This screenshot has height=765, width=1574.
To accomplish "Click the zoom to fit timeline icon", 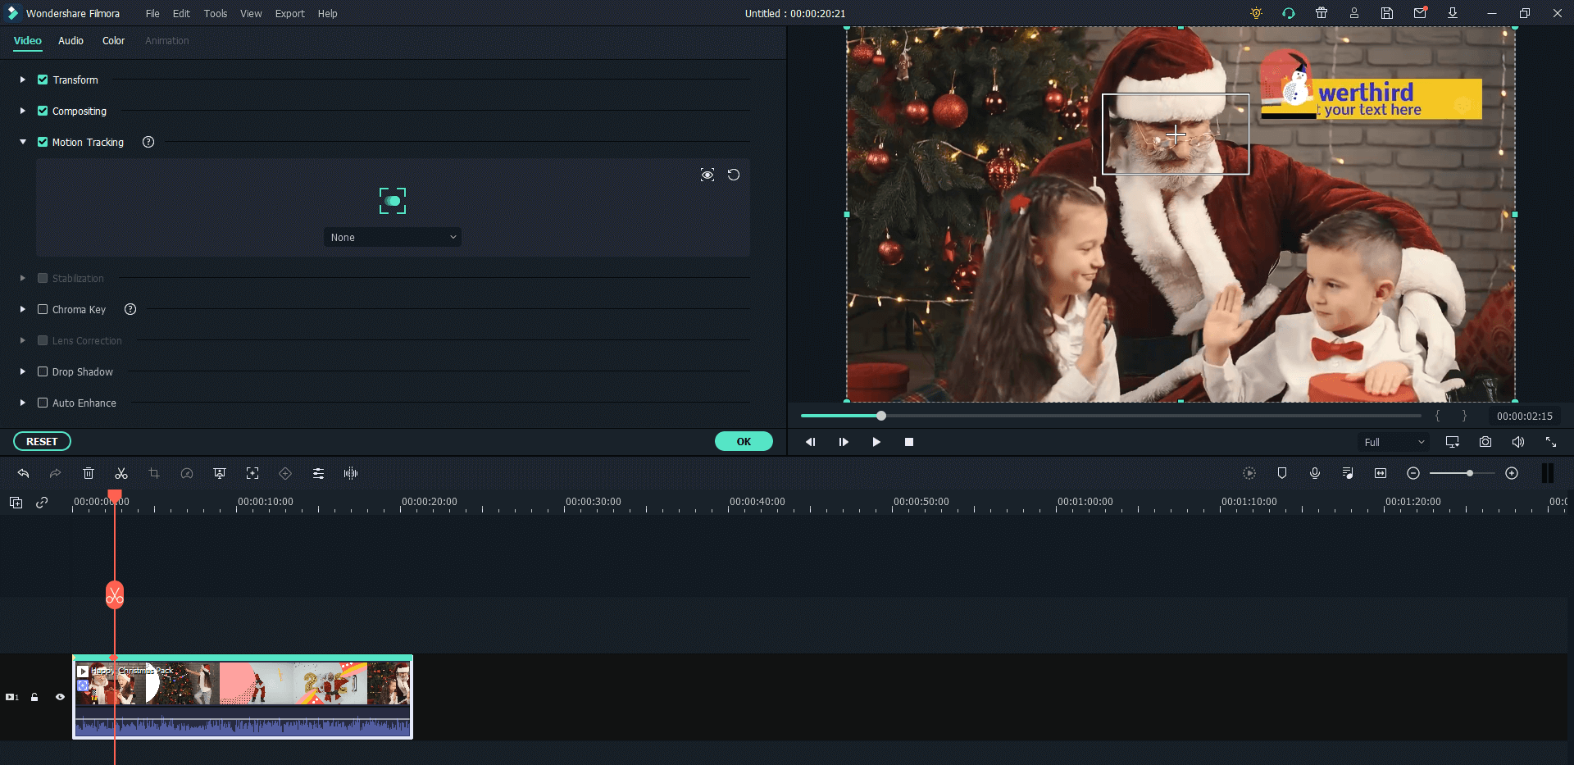I will click(1381, 473).
